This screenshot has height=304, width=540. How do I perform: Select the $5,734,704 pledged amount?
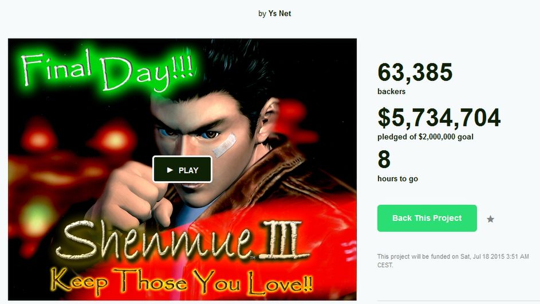(x=439, y=118)
